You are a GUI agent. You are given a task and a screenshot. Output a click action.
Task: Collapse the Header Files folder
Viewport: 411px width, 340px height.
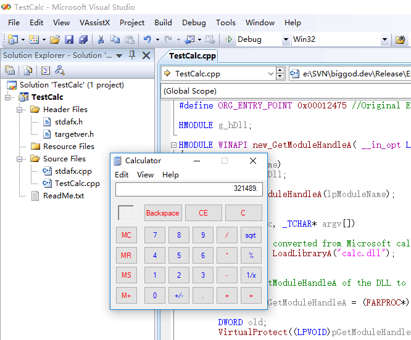coord(19,110)
